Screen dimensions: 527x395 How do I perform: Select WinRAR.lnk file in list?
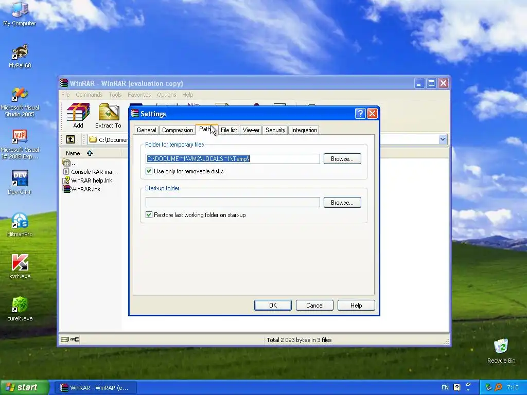(x=82, y=189)
